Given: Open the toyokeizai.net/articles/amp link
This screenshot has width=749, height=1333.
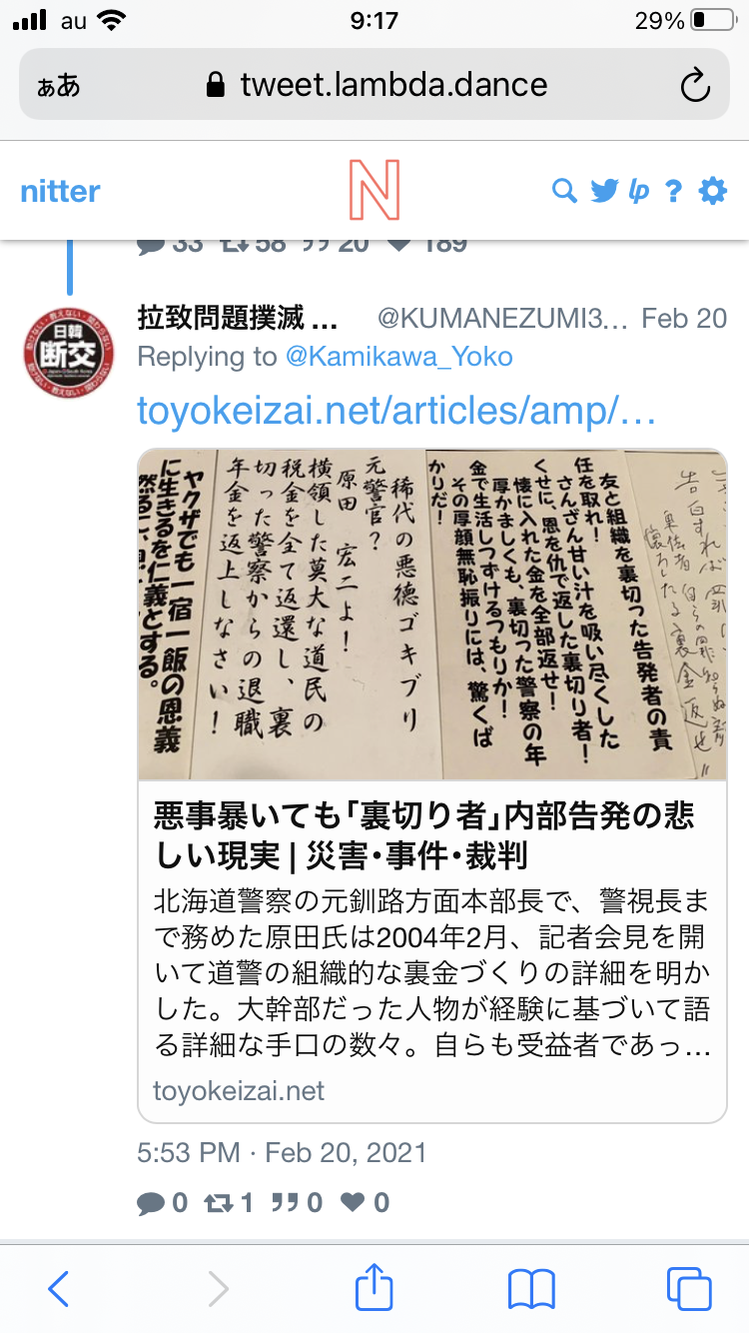Looking at the screenshot, I should (396, 410).
